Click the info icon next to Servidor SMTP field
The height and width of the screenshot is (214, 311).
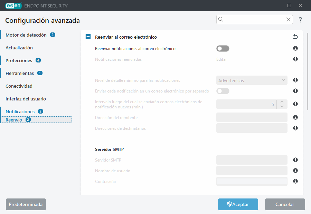[295, 160]
